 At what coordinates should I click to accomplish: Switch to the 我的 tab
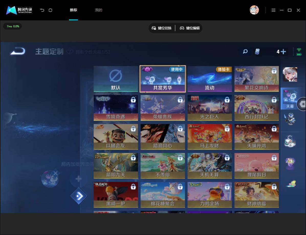[99, 10]
